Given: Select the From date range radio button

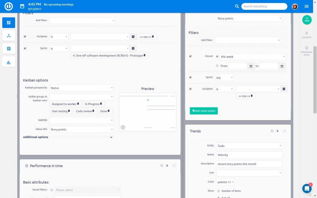Looking at the screenshot, I should [217, 66].
